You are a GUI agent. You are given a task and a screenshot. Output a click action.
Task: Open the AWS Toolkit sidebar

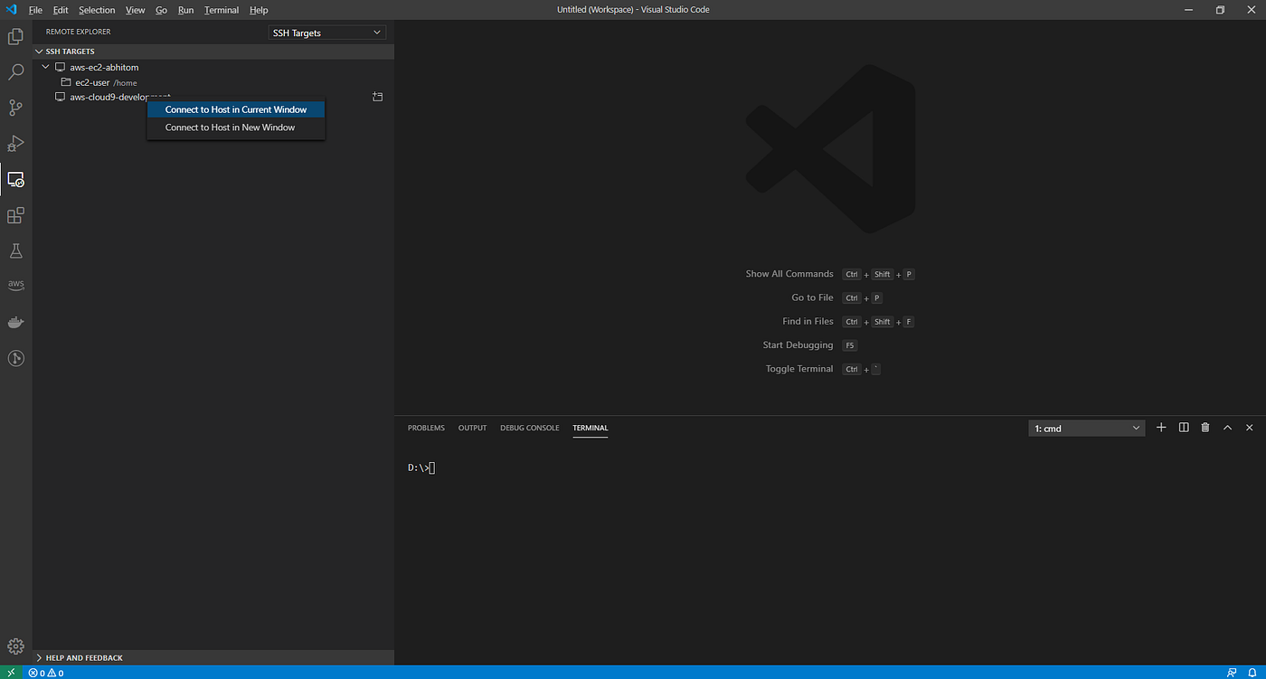(15, 284)
